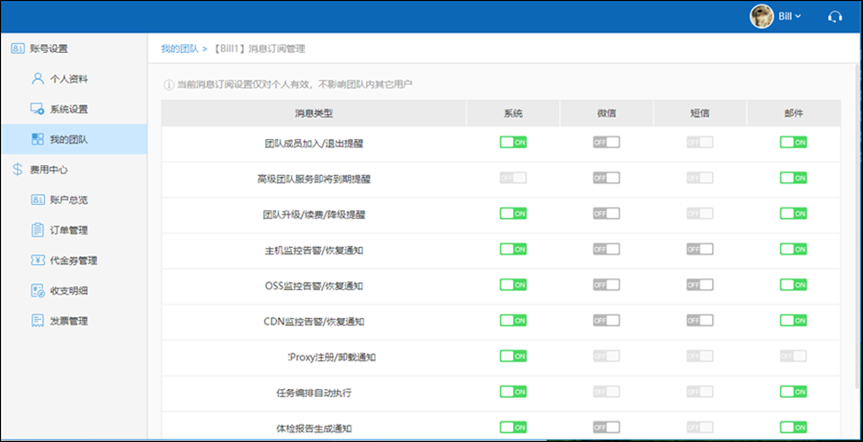The height and width of the screenshot is (442, 863).
Task: Click the 系统设置 monitor icon
Action: [37, 110]
